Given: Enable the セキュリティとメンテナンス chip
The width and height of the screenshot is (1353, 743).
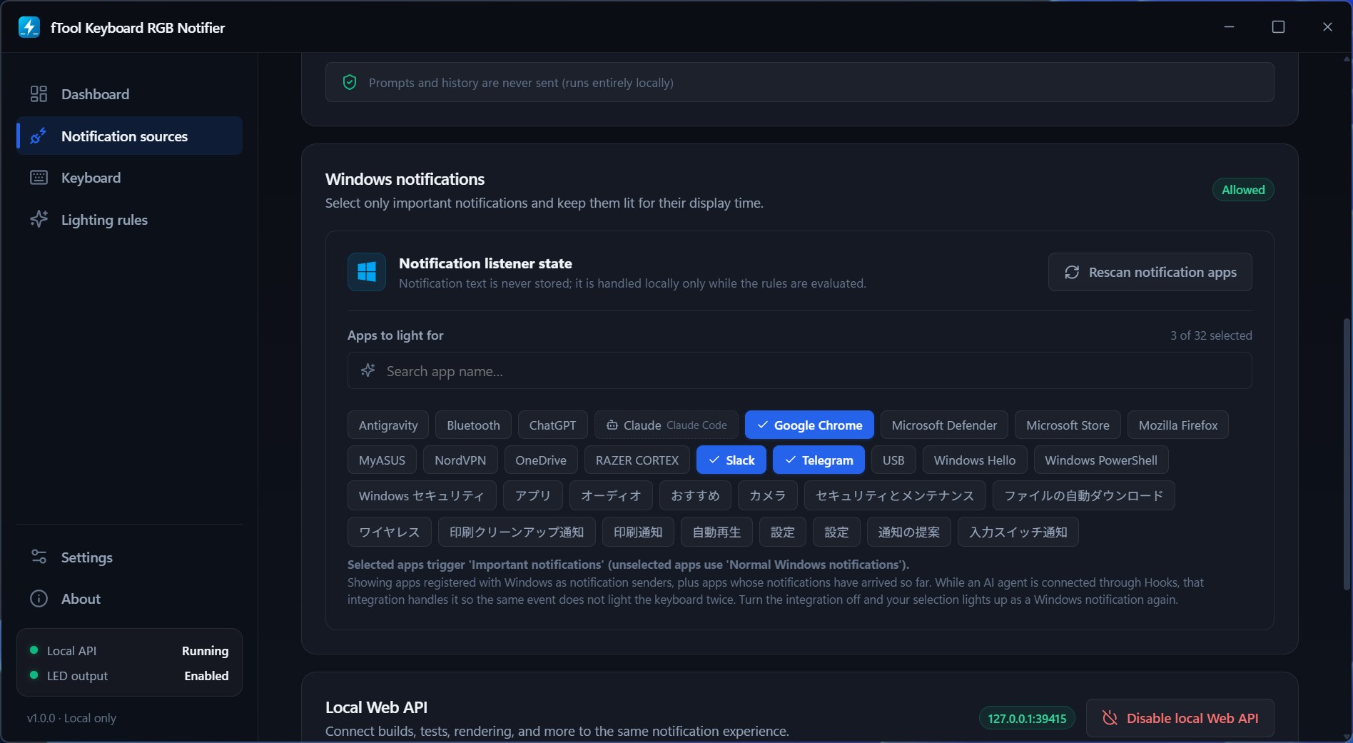Looking at the screenshot, I should coord(895,495).
